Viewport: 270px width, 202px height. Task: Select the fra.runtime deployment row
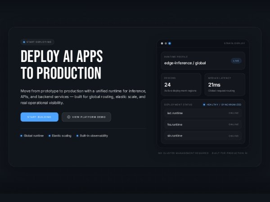tap(203, 124)
